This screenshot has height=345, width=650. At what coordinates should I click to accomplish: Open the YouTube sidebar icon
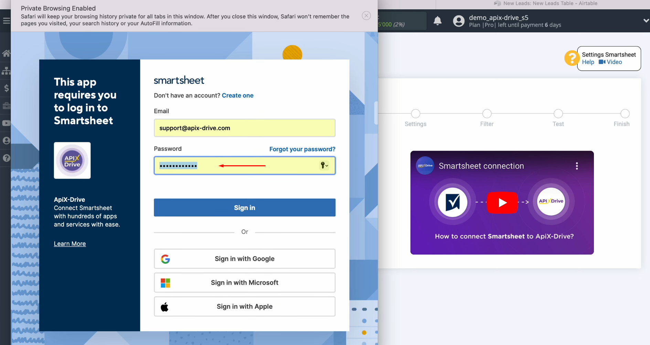(x=6, y=123)
